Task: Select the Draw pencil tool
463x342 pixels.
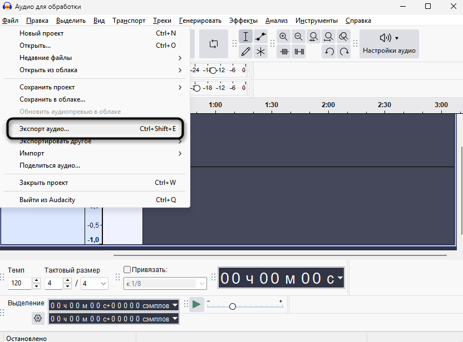Action: [245, 52]
